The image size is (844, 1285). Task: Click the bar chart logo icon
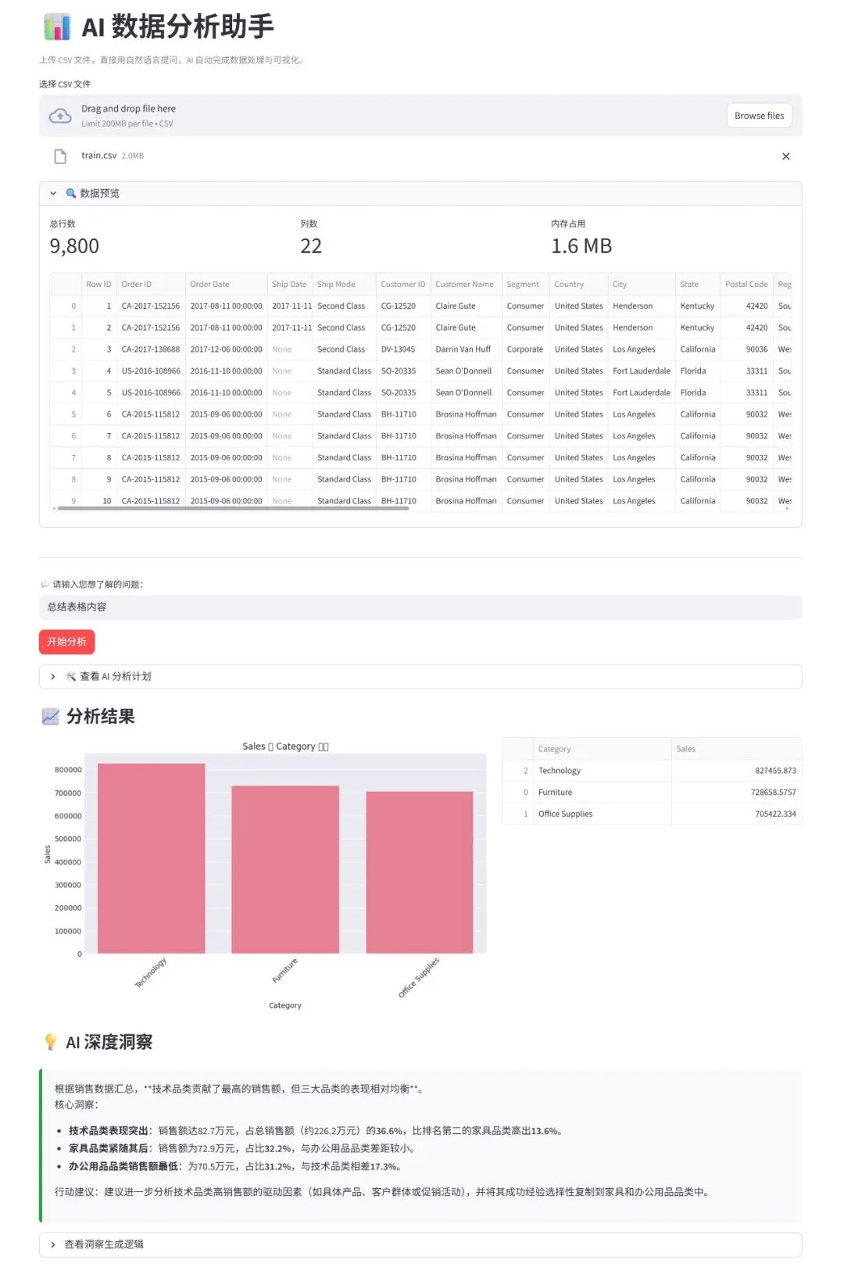point(57,27)
